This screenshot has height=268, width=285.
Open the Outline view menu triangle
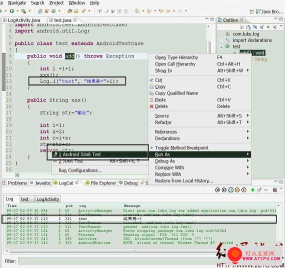tap(281, 26)
